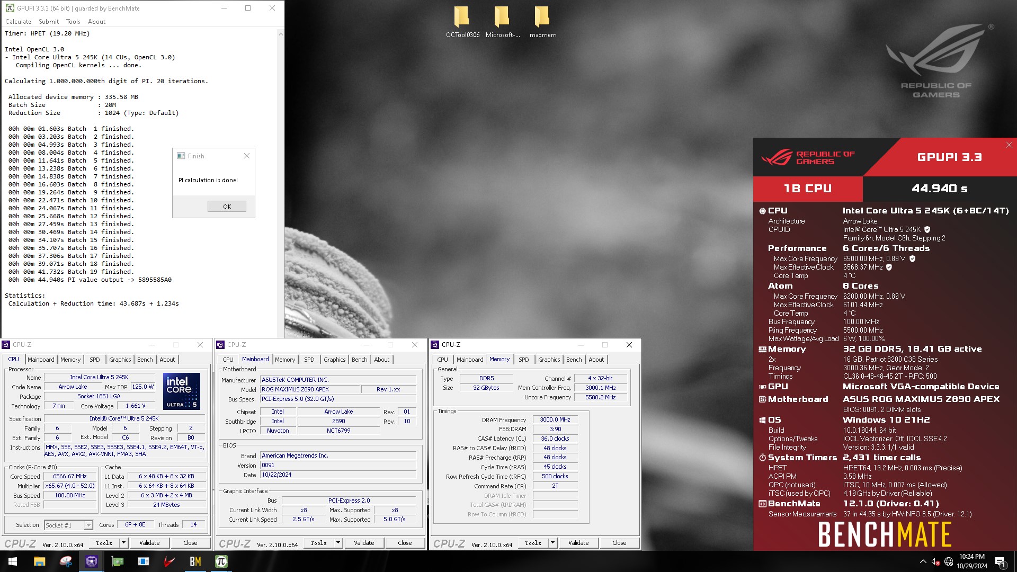Open the maxmem desktop folder
The width and height of the screenshot is (1017, 572).
pos(542,22)
